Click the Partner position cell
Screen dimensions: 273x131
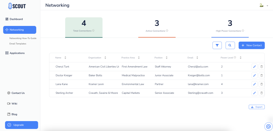[x=159, y=84]
